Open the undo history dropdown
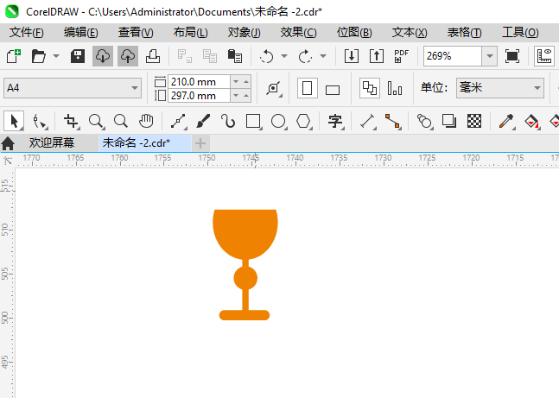This screenshot has width=559, height=398. (x=284, y=56)
